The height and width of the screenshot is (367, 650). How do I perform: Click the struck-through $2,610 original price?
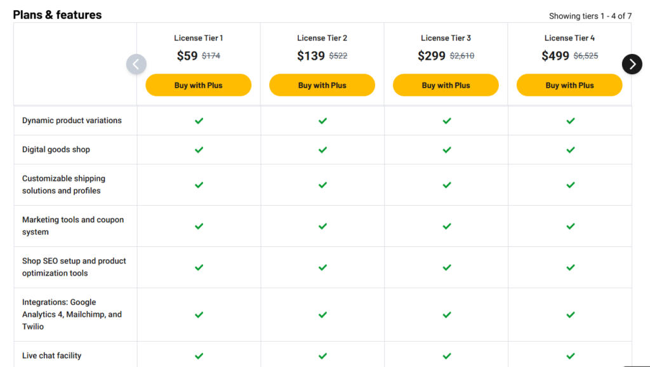pyautogui.click(x=462, y=56)
